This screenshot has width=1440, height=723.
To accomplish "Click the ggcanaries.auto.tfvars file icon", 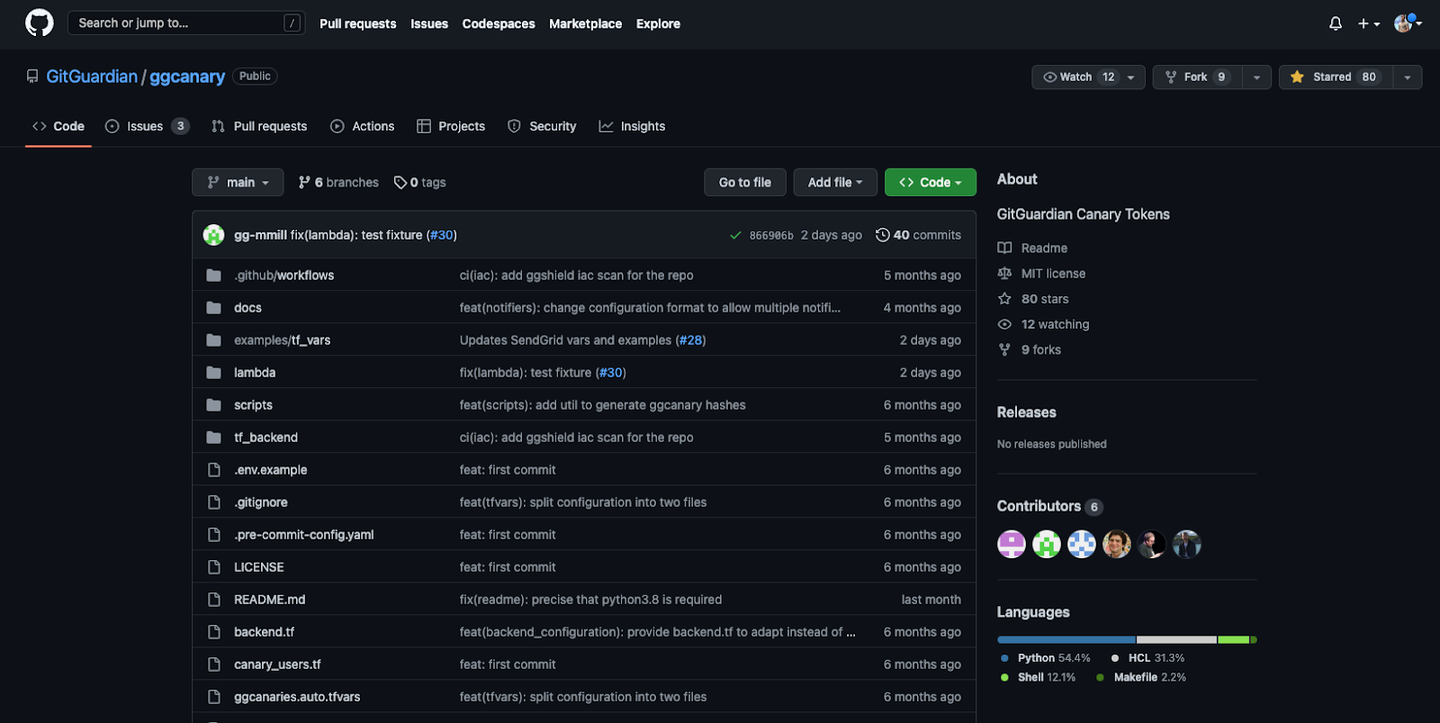I will pos(214,697).
